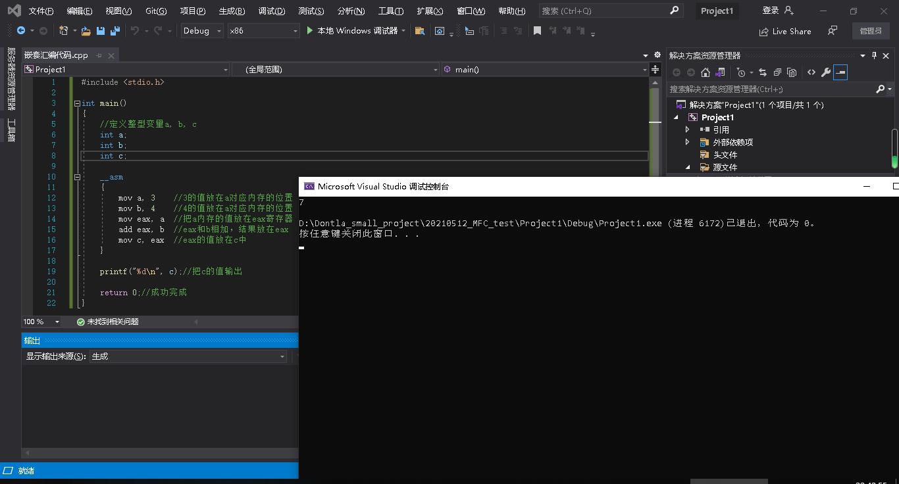Collapse the main() function fold marker
Screen dimensions: 899x484
pyautogui.click(x=77, y=103)
